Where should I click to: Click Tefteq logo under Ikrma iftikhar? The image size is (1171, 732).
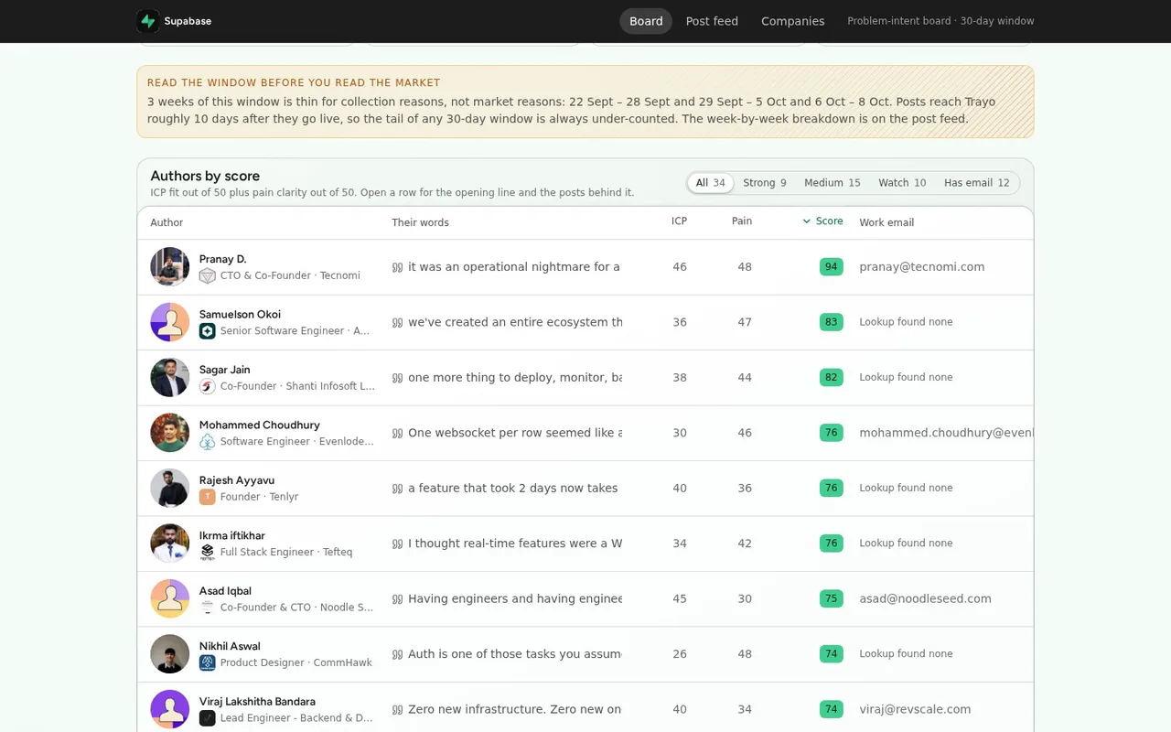pyautogui.click(x=208, y=552)
